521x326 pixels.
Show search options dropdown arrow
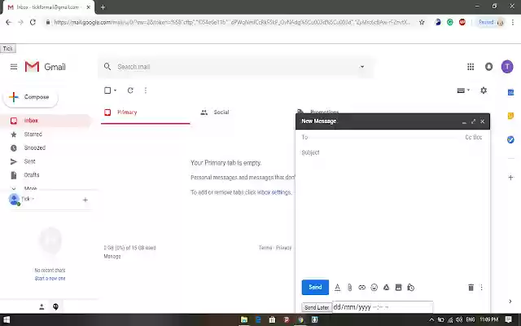point(362,67)
